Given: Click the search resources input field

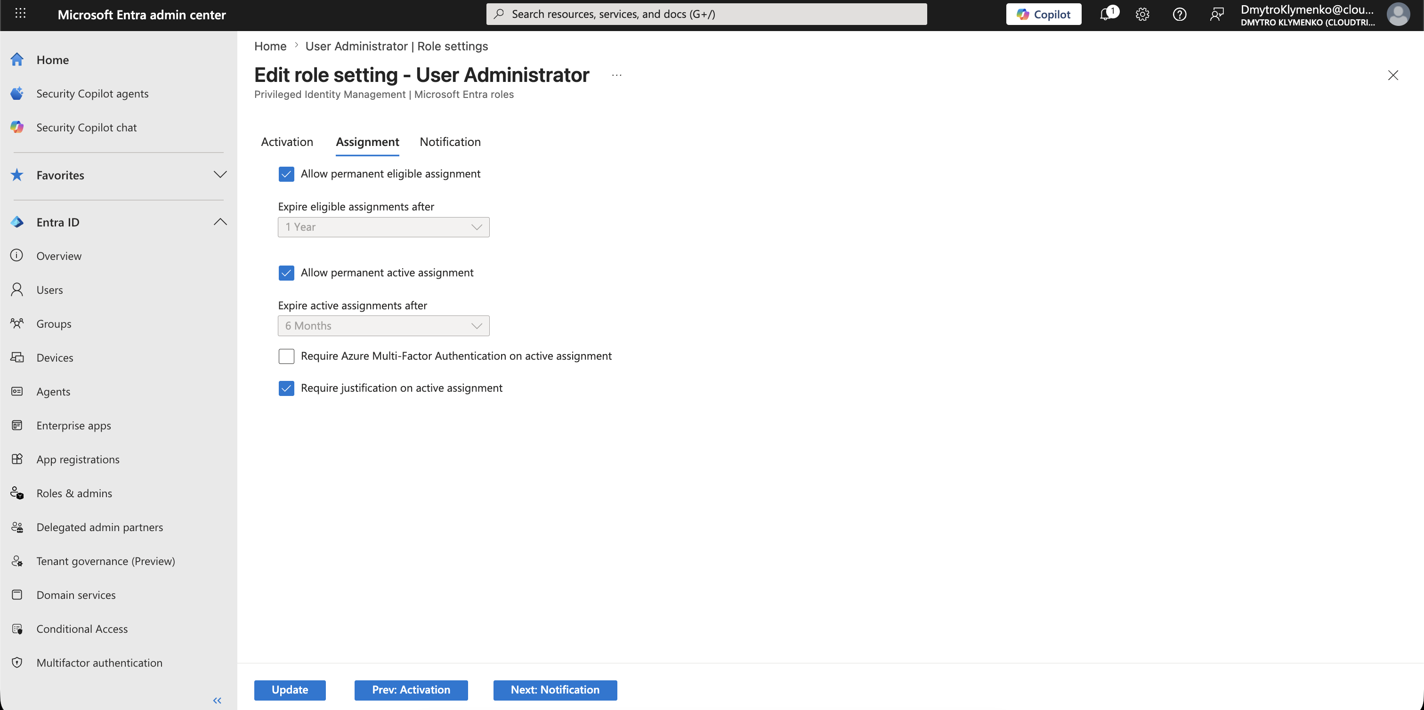Looking at the screenshot, I should pyautogui.click(x=706, y=15).
